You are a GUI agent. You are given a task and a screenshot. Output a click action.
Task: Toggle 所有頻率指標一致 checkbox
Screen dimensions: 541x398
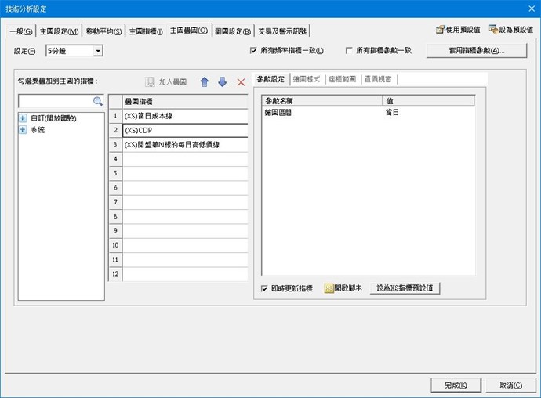click(253, 51)
